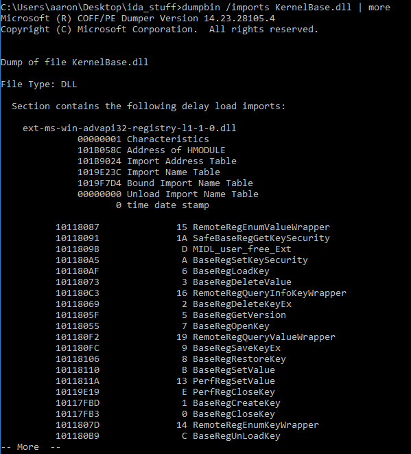411x454 pixels.
Task: Select address 10118087 in the first column
Action: (78, 227)
